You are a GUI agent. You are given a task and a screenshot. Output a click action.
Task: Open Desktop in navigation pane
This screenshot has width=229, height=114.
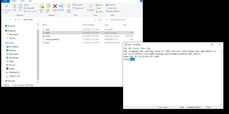[11, 50]
